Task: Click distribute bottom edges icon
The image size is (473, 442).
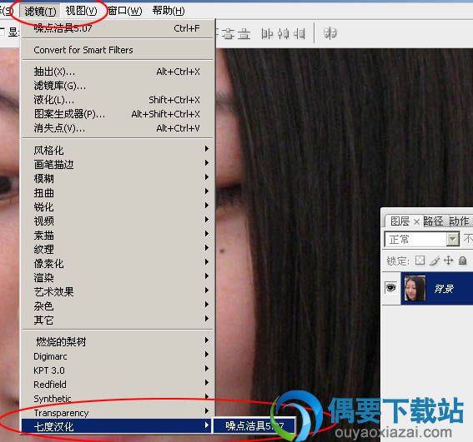Action: (x=244, y=34)
